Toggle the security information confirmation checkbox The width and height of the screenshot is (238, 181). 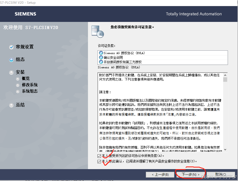pyautogui.click(x=99, y=161)
